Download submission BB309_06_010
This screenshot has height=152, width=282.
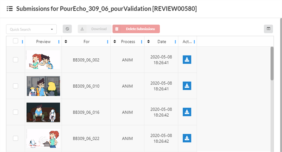[187, 86]
